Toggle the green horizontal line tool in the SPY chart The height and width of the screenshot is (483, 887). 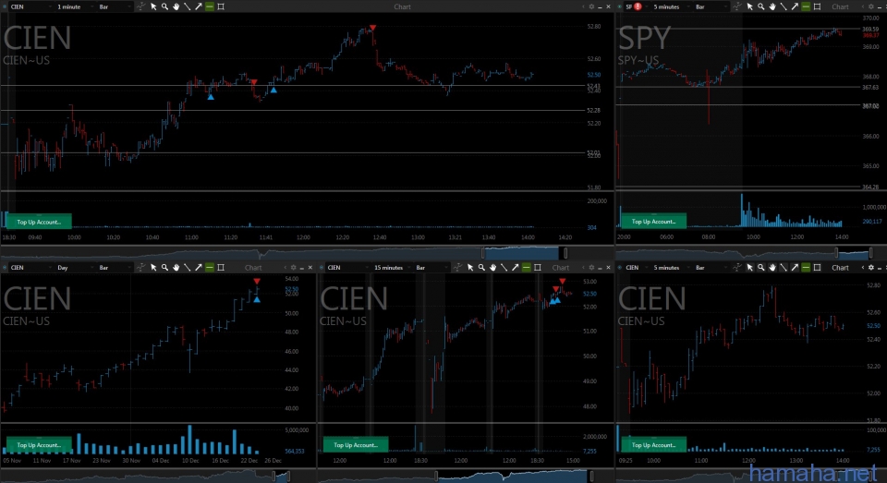coord(806,6)
